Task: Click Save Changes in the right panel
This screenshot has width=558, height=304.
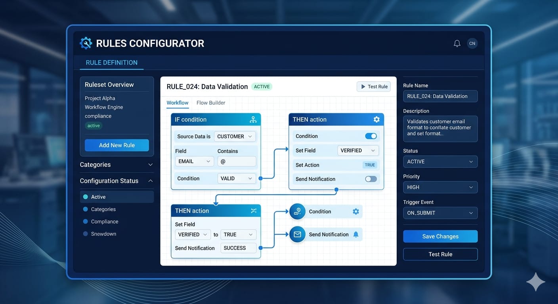Action: pyautogui.click(x=440, y=236)
